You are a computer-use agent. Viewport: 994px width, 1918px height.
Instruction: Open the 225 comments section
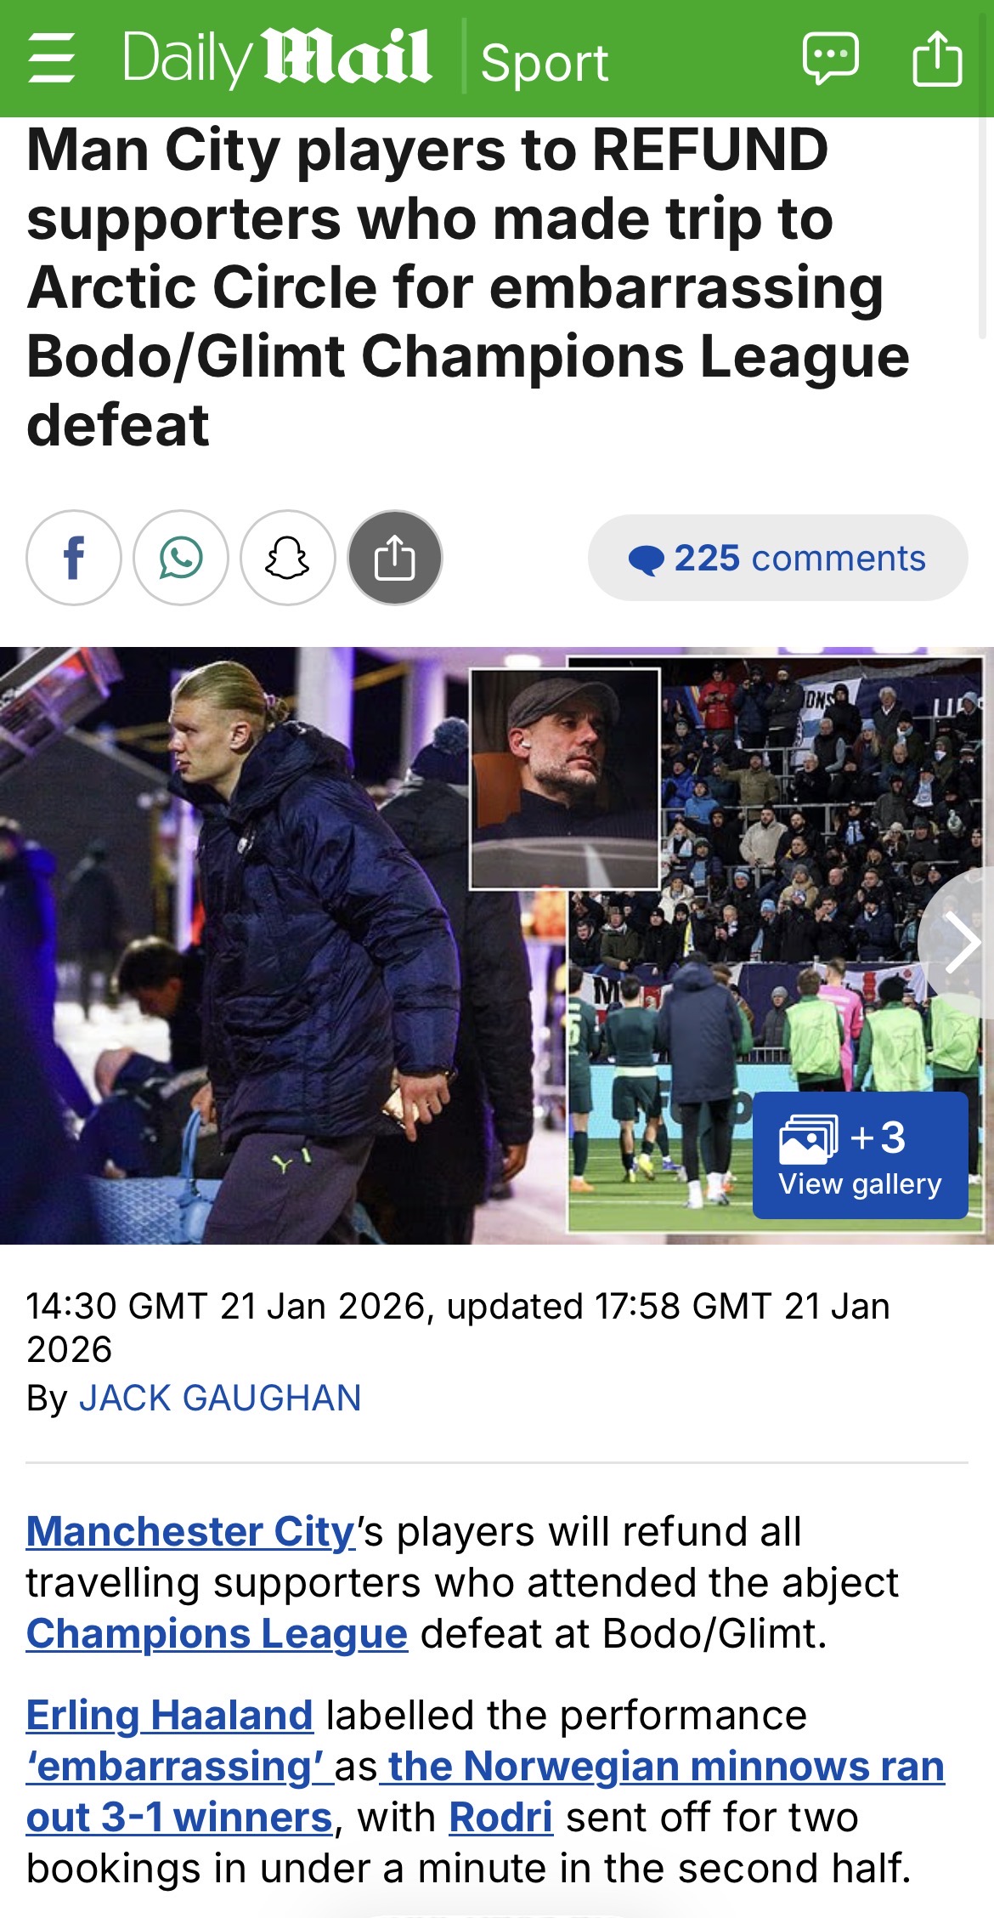coord(777,558)
